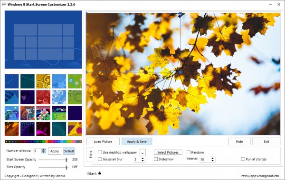Screen dimensions: 285x180
Task: Pick the red phonograph background thumbnail
Action: [x=43, y=97]
